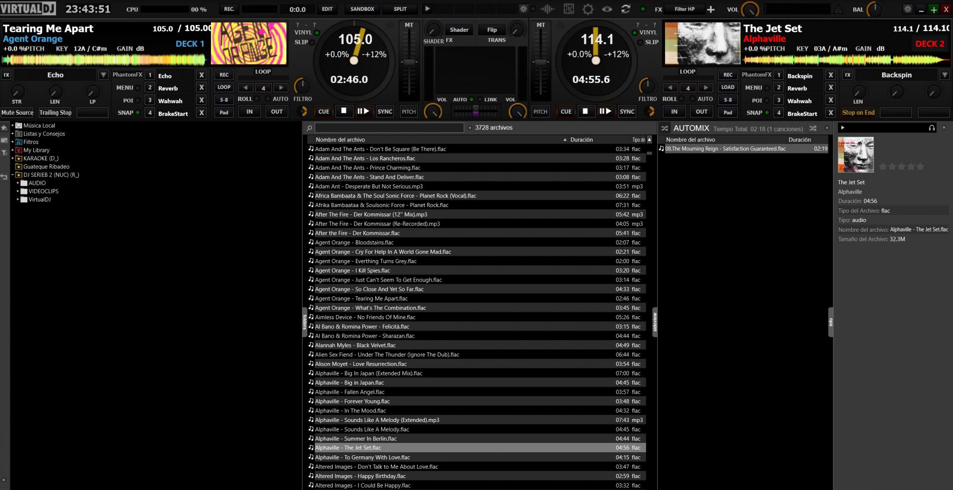Screen dimensions: 953x490
Task: Expand Música Local tree node
Action: tap(12, 126)
